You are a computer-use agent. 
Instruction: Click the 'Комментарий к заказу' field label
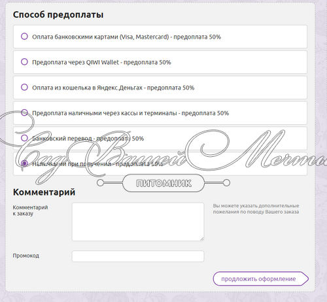click(30, 210)
